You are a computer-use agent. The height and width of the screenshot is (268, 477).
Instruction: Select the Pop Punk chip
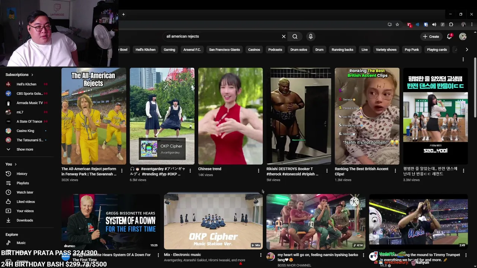(x=412, y=50)
